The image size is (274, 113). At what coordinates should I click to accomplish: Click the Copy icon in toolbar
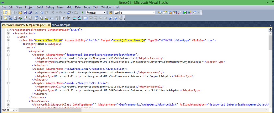pos(41,12)
